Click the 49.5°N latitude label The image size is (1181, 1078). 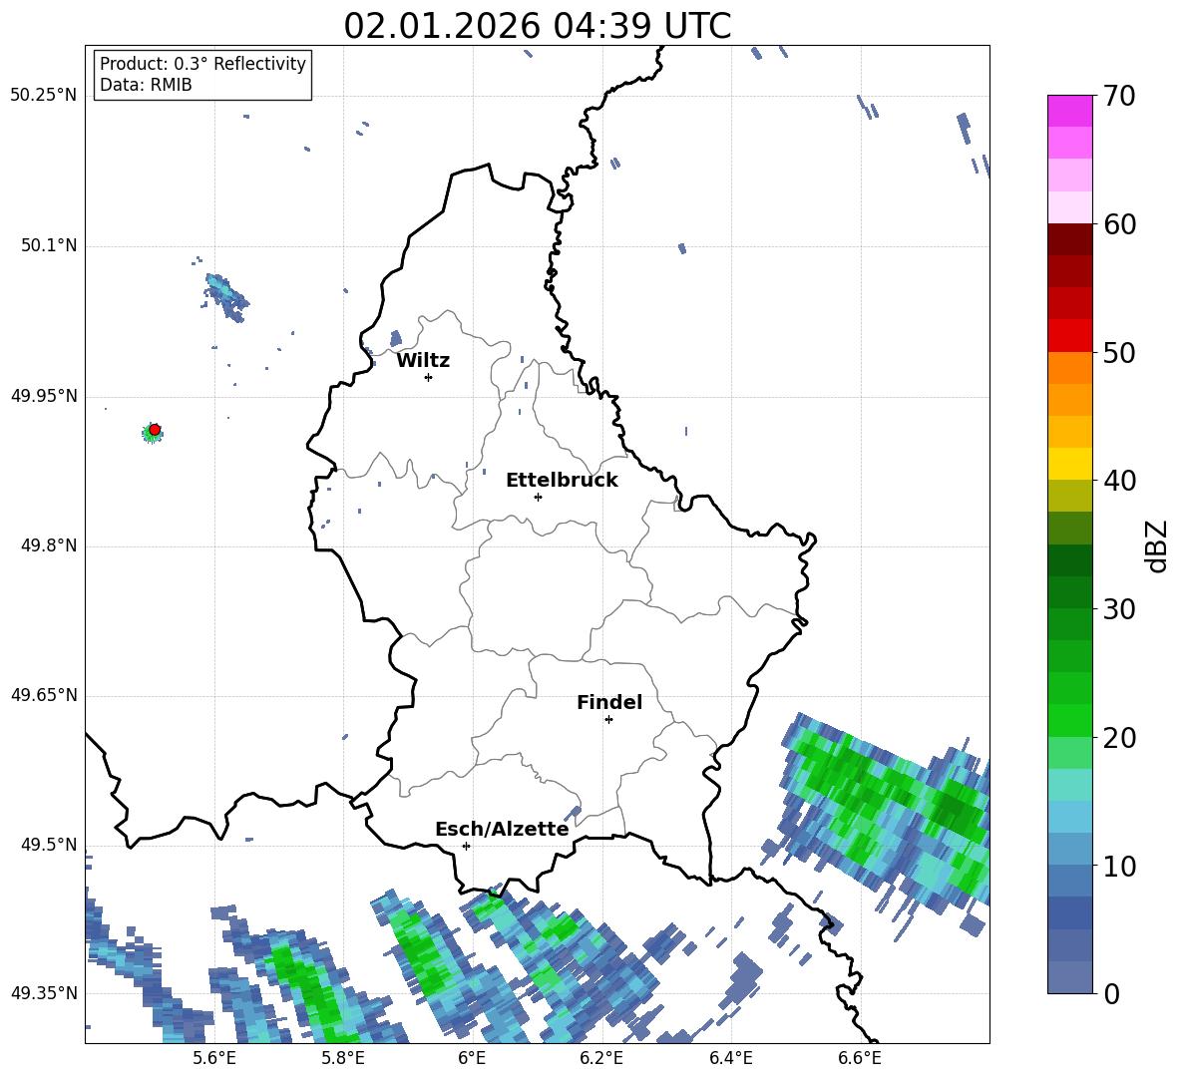tap(49, 845)
